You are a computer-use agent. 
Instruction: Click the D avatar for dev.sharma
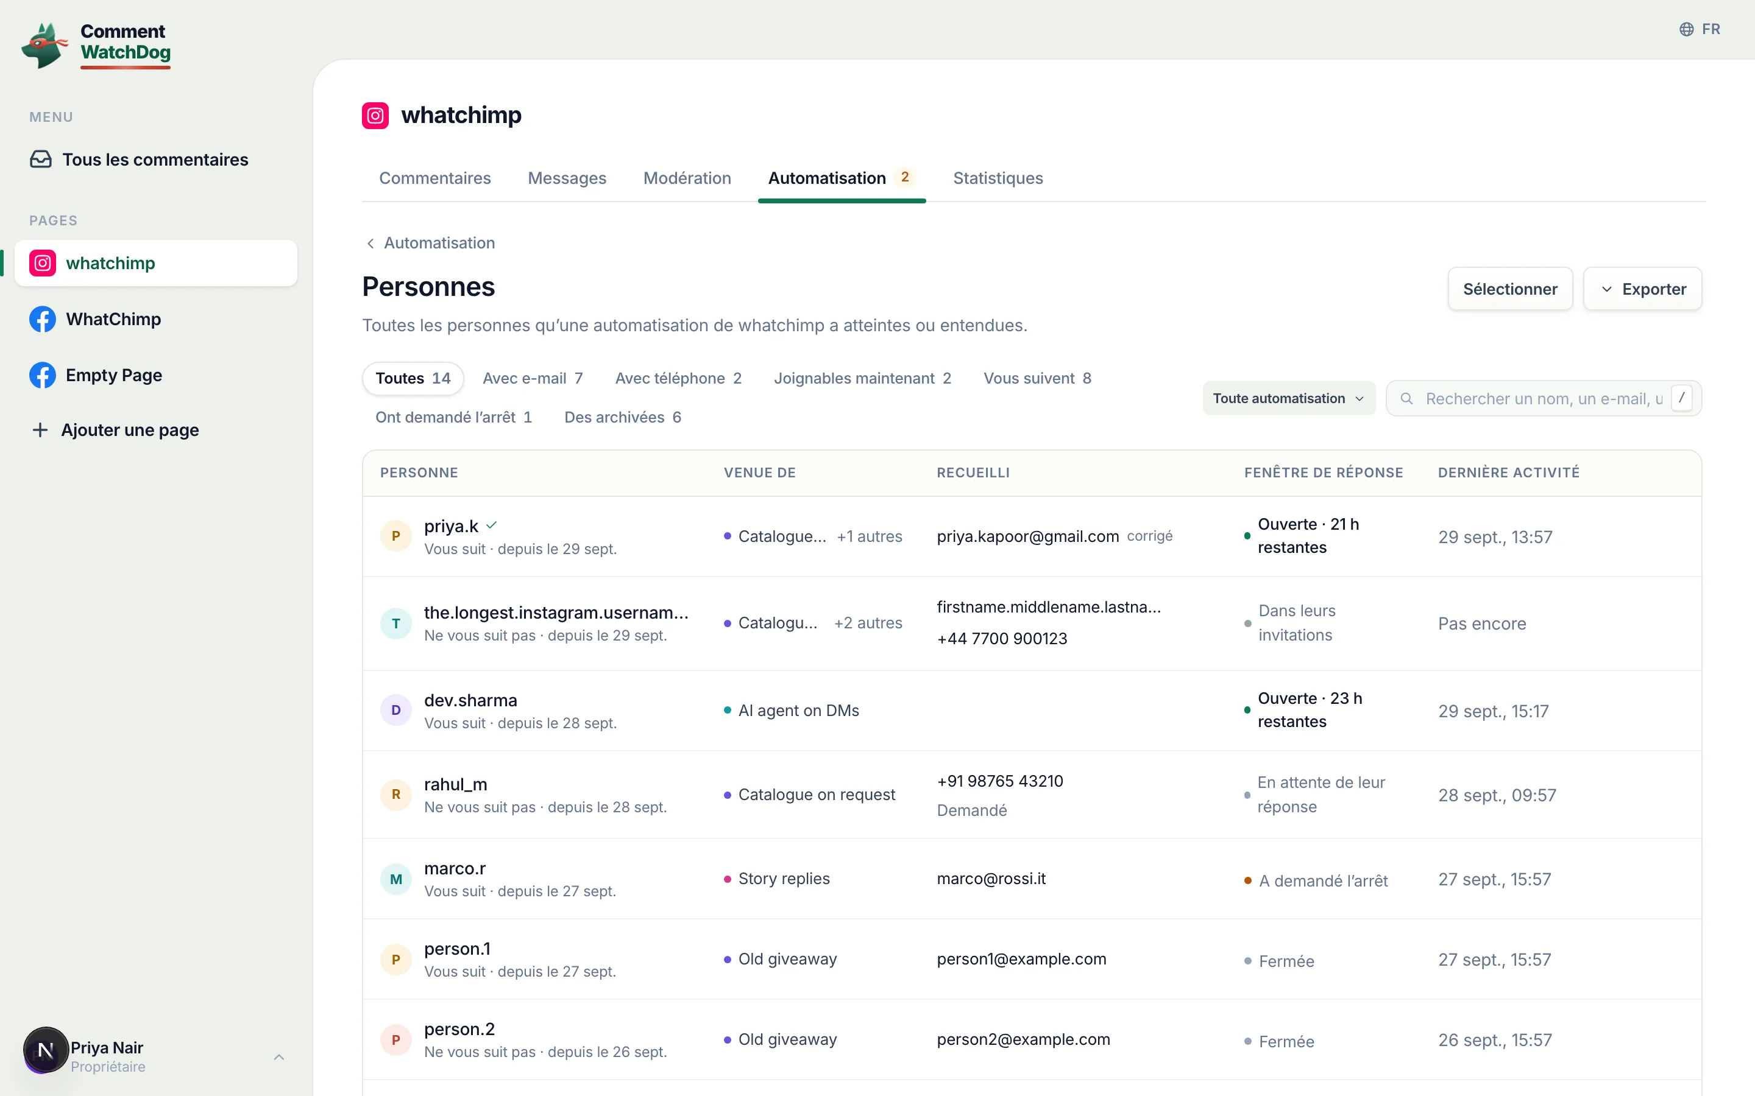coord(396,711)
